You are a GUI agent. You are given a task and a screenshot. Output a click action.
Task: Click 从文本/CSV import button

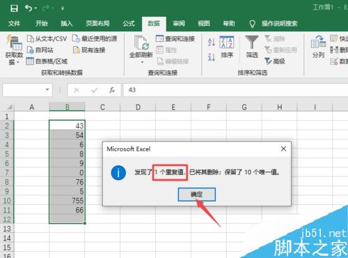[x=47, y=38]
